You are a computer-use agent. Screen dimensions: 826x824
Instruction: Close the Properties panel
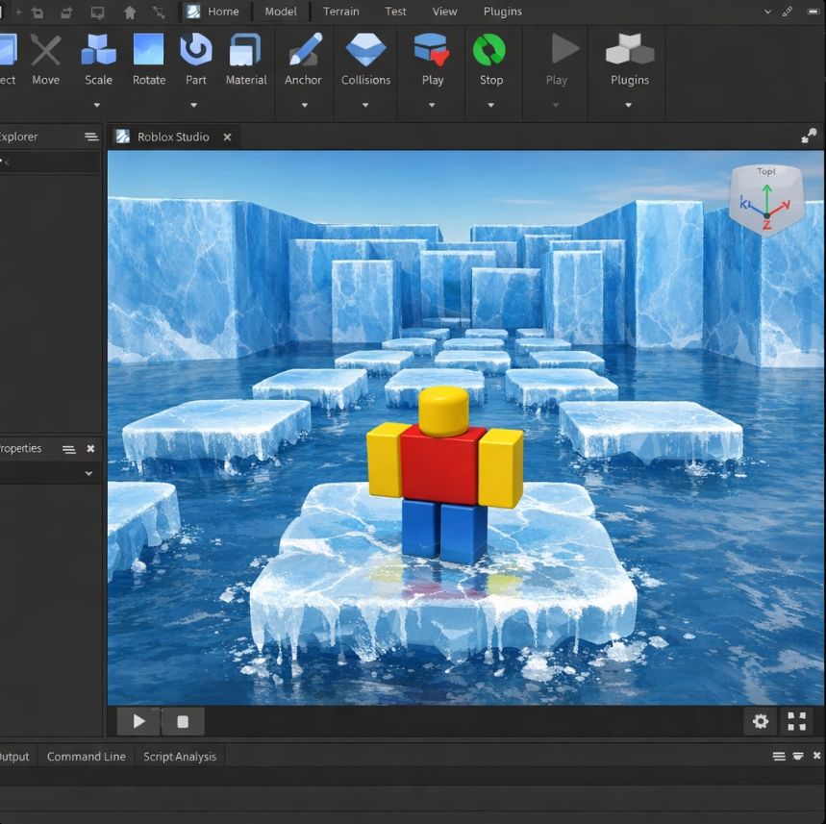click(90, 449)
